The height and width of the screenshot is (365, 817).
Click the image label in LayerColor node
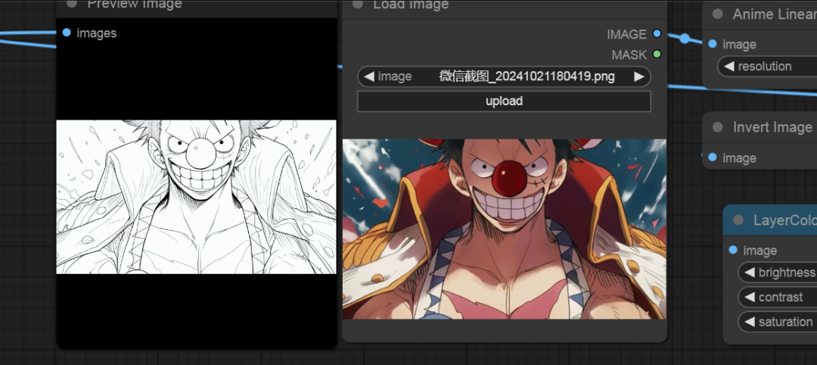point(760,251)
